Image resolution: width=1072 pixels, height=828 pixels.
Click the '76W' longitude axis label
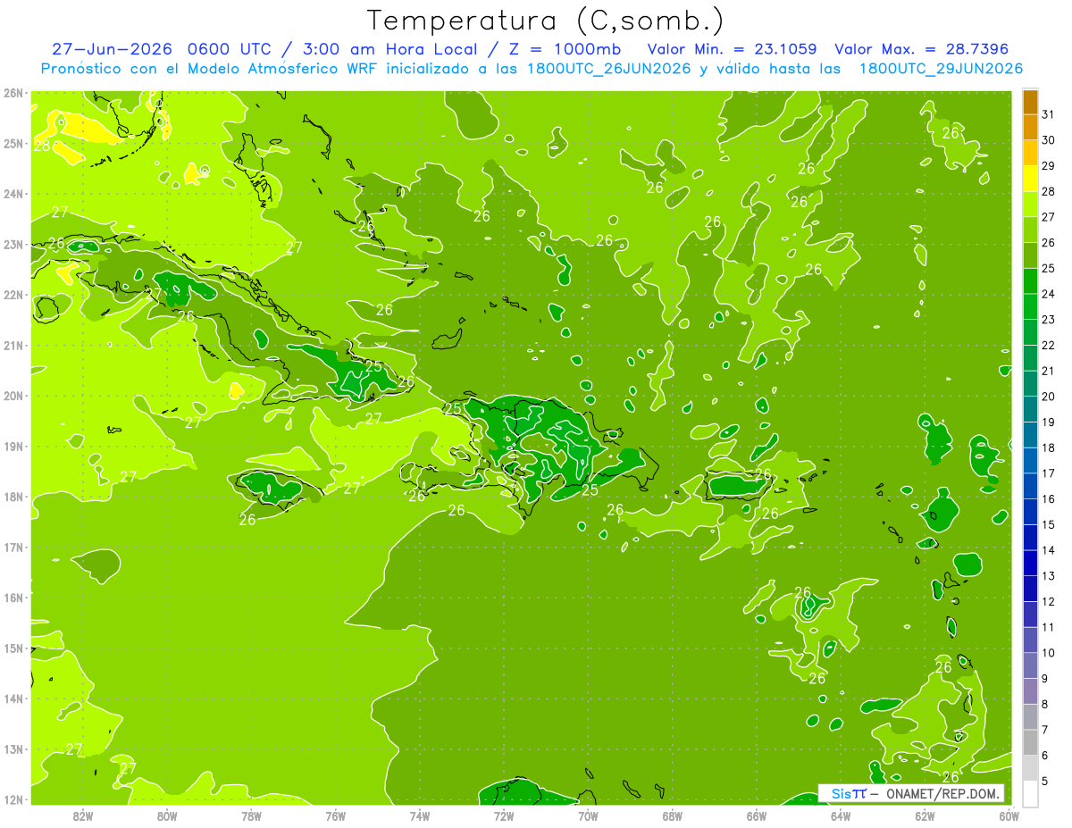click(x=336, y=815)
